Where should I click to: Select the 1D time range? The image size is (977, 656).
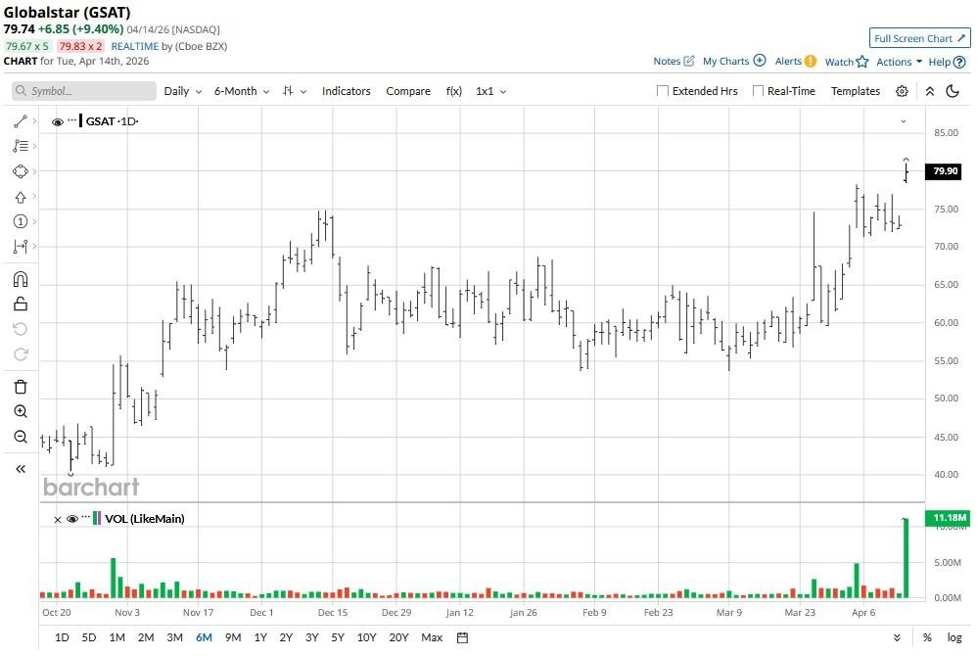coord(62,637)
